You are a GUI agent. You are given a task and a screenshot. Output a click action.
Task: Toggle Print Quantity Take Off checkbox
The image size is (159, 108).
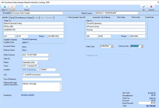67,17
